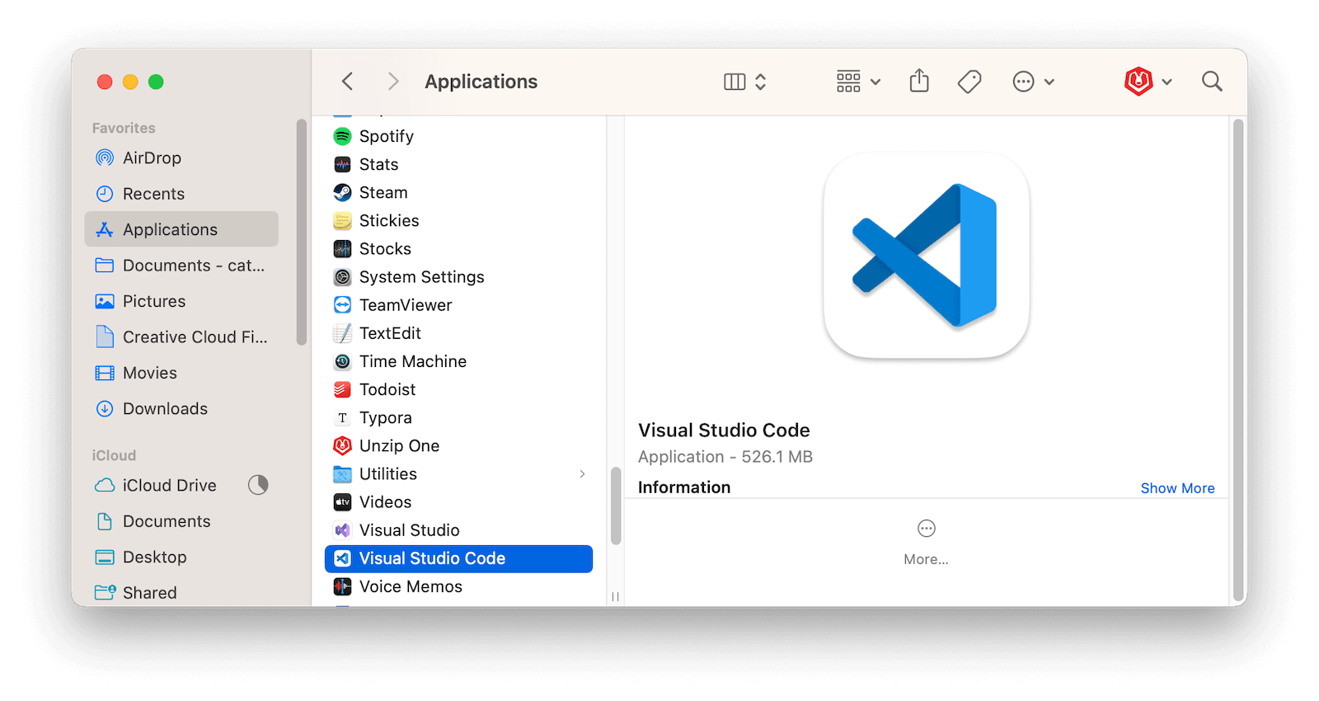
Task: Open the ellipsis action menu dropdown
Action: 1033,82
